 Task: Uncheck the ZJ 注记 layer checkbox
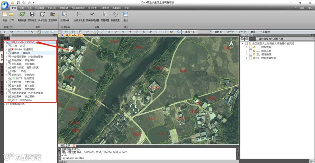pyautogui.click(x=9, y=46)
